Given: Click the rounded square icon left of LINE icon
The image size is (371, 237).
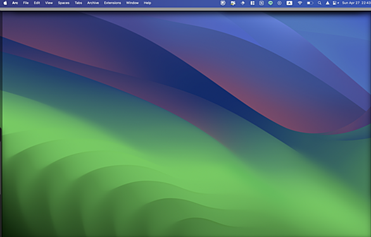Looking at the screenshot, I should tap(261, 3).
